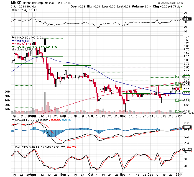Click the MNKD (Daily) 5.51 legend text

point(29,37)
